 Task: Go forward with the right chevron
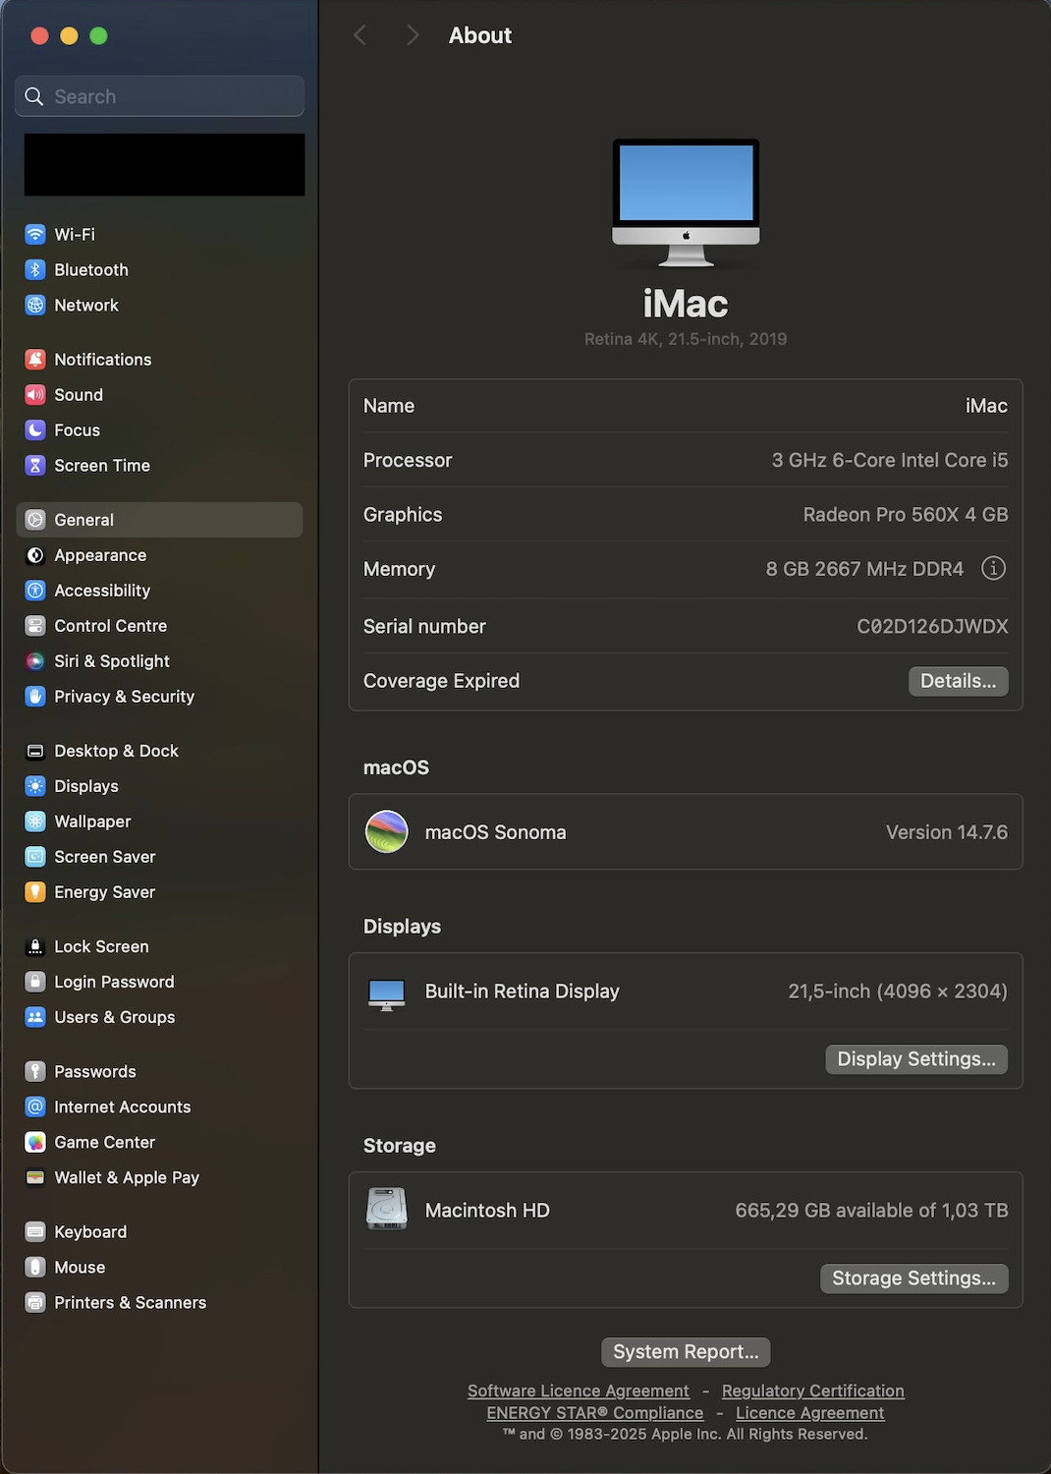[413, 35]
